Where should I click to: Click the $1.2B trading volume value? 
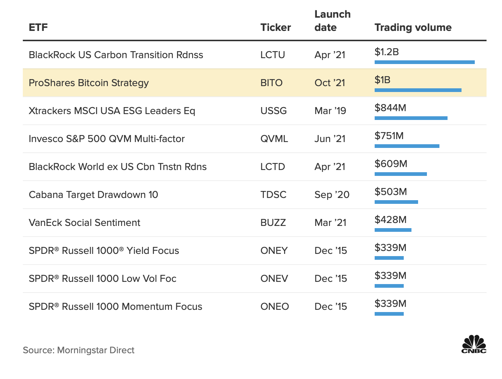point(387,52)
